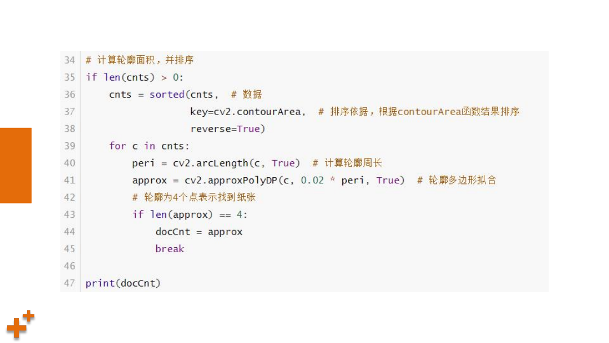Viewport: 609px width, 343px height.
Task: Click the small orange plus icon
Action: tap(28, 316)
